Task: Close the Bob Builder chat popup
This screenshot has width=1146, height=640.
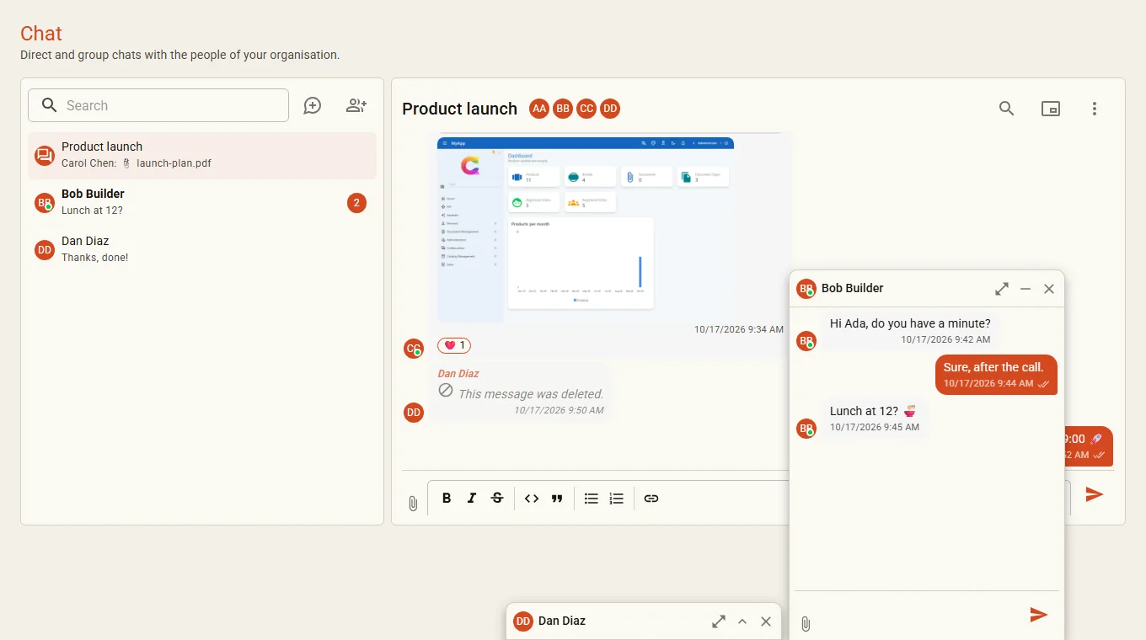Action: click(x=1049, y=289)
